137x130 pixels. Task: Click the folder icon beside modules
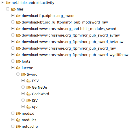pyautogui.click(x=18, y=120)
